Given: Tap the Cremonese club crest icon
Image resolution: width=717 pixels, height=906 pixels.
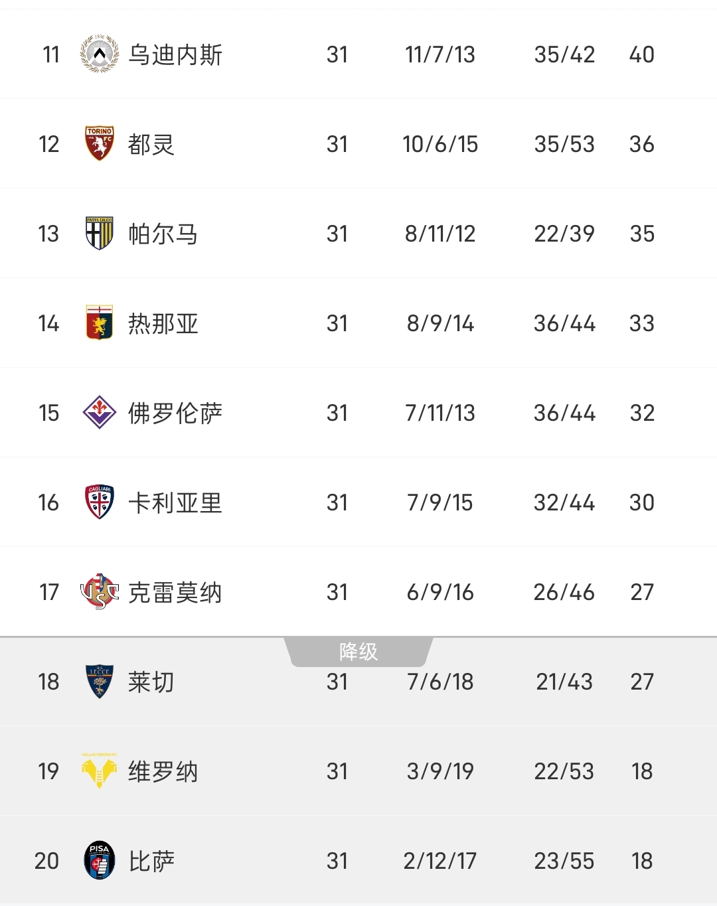Looking at the screenshot, I should tap(100, 591).
